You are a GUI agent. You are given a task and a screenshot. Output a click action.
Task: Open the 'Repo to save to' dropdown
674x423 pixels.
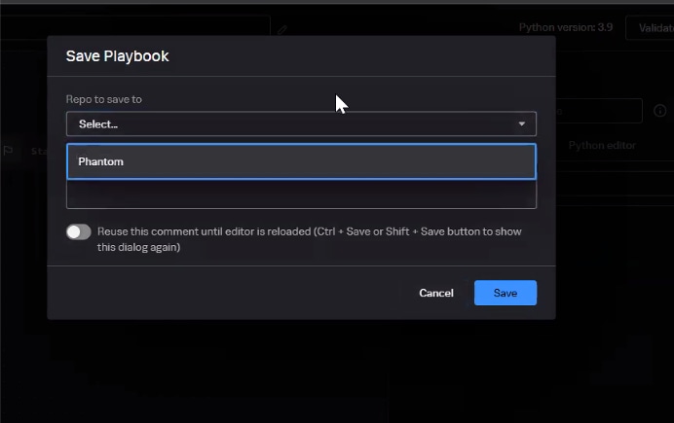[x=301, y=124]
